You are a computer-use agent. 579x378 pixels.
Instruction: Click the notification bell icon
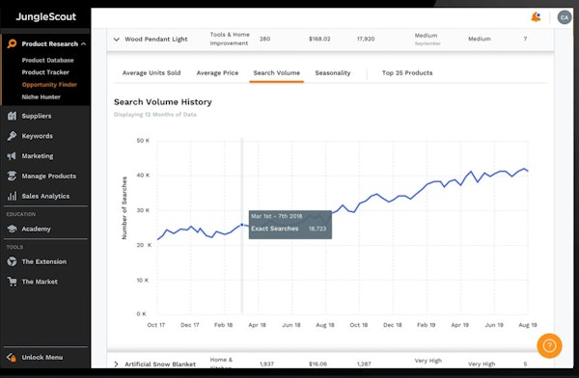[536, 17]
